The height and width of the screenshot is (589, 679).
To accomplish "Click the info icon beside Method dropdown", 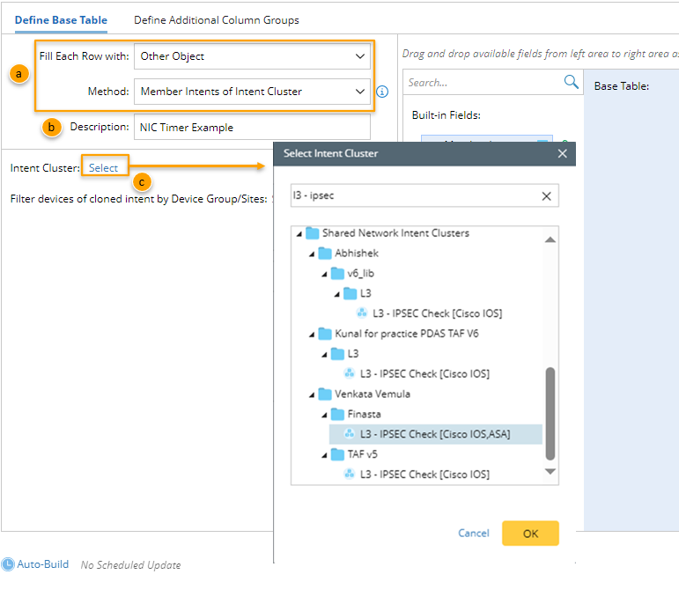I will tap(382, 92).
